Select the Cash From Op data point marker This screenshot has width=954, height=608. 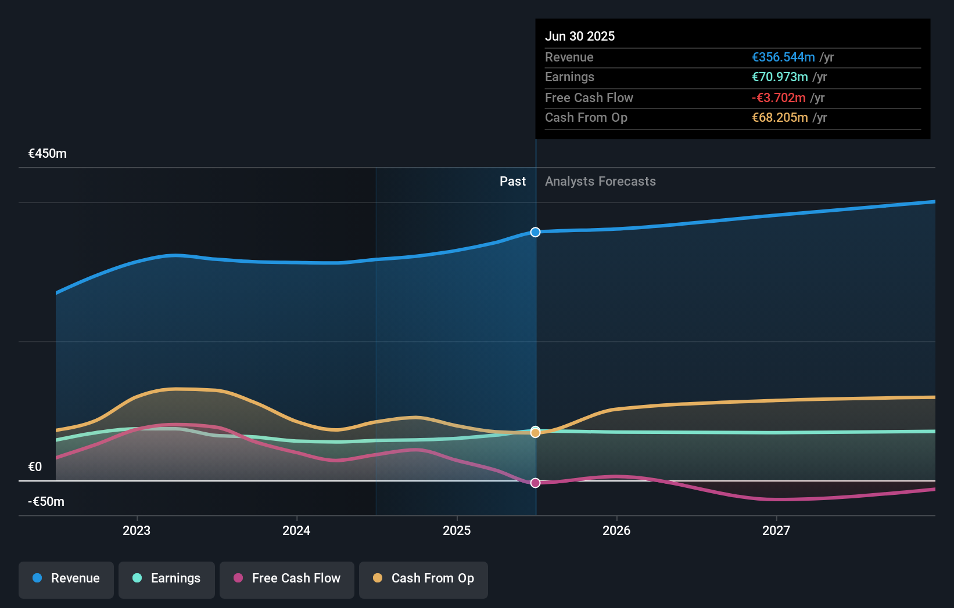tap(535, 432)
